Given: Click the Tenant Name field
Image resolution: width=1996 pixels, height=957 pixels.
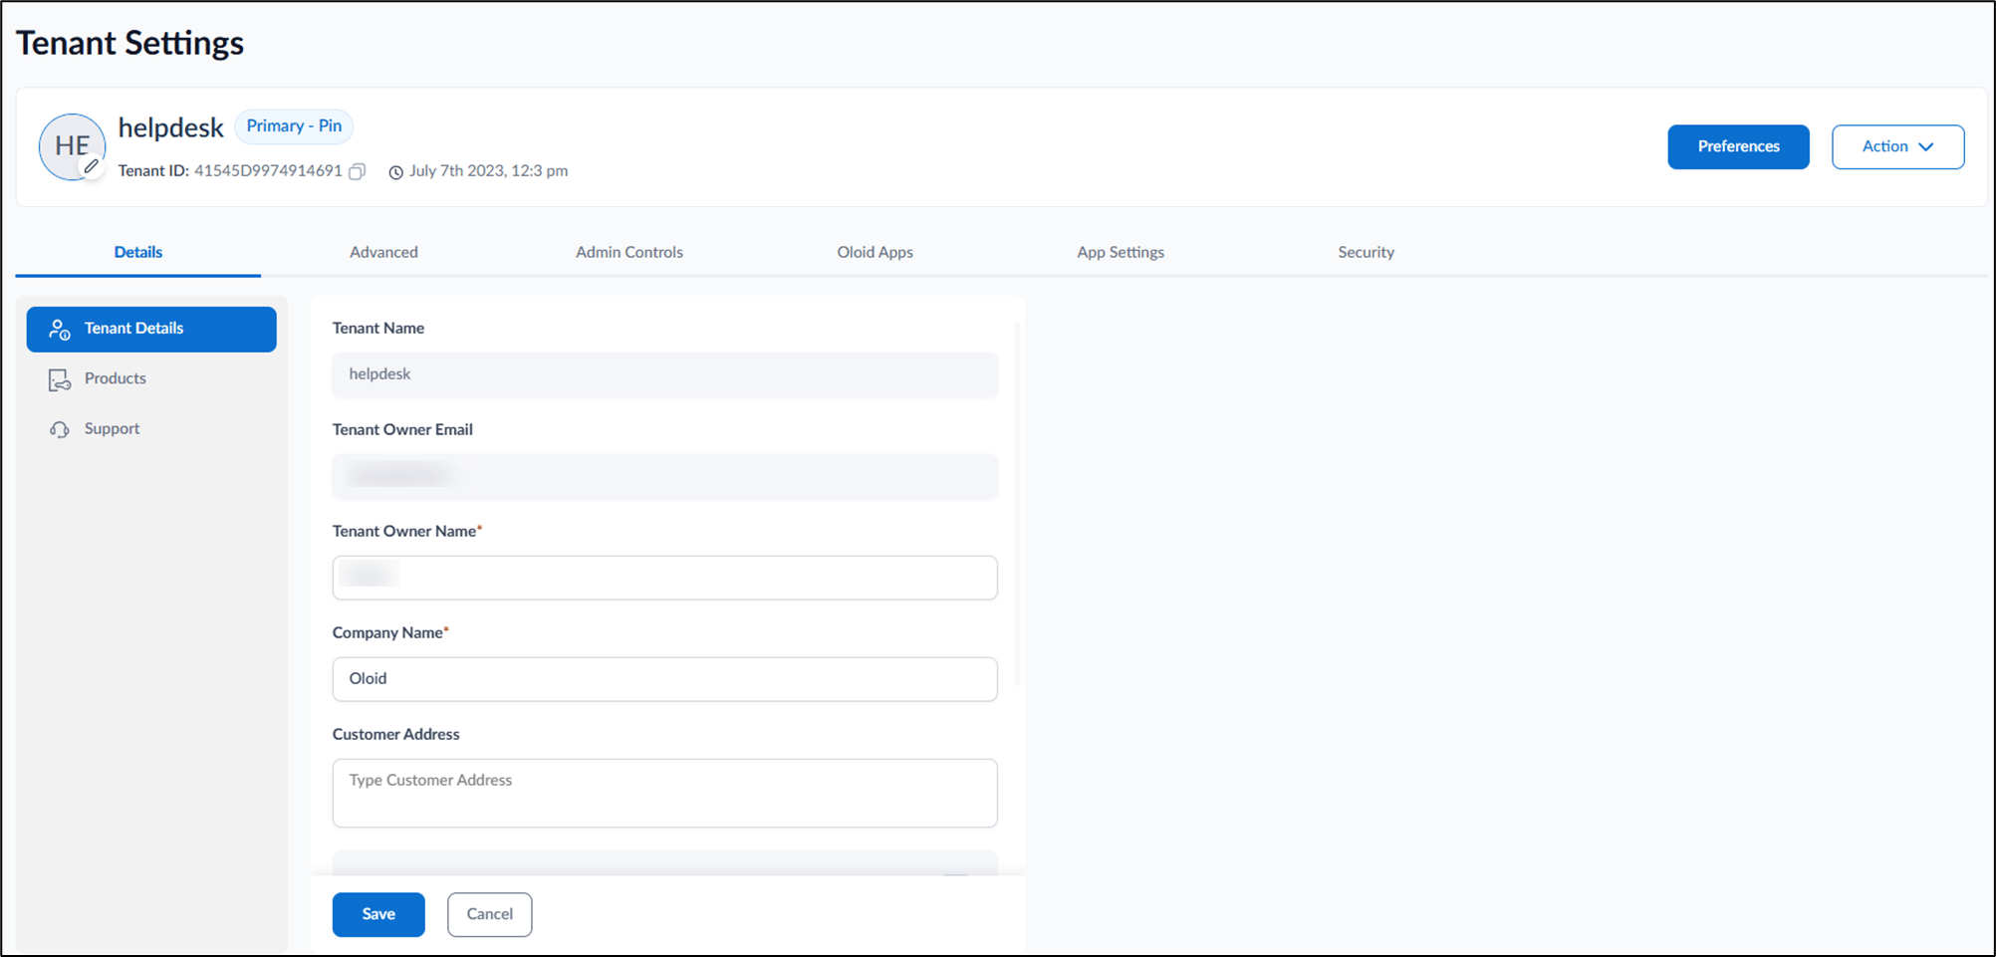Looking at the screenshot, I should pos(664,374).
